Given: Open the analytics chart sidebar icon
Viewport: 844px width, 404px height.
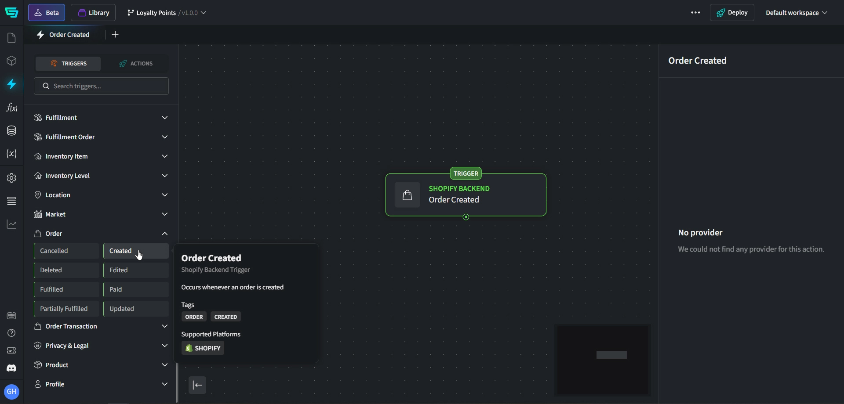Looking at the screenshot, I should click(x=12, y=224).
